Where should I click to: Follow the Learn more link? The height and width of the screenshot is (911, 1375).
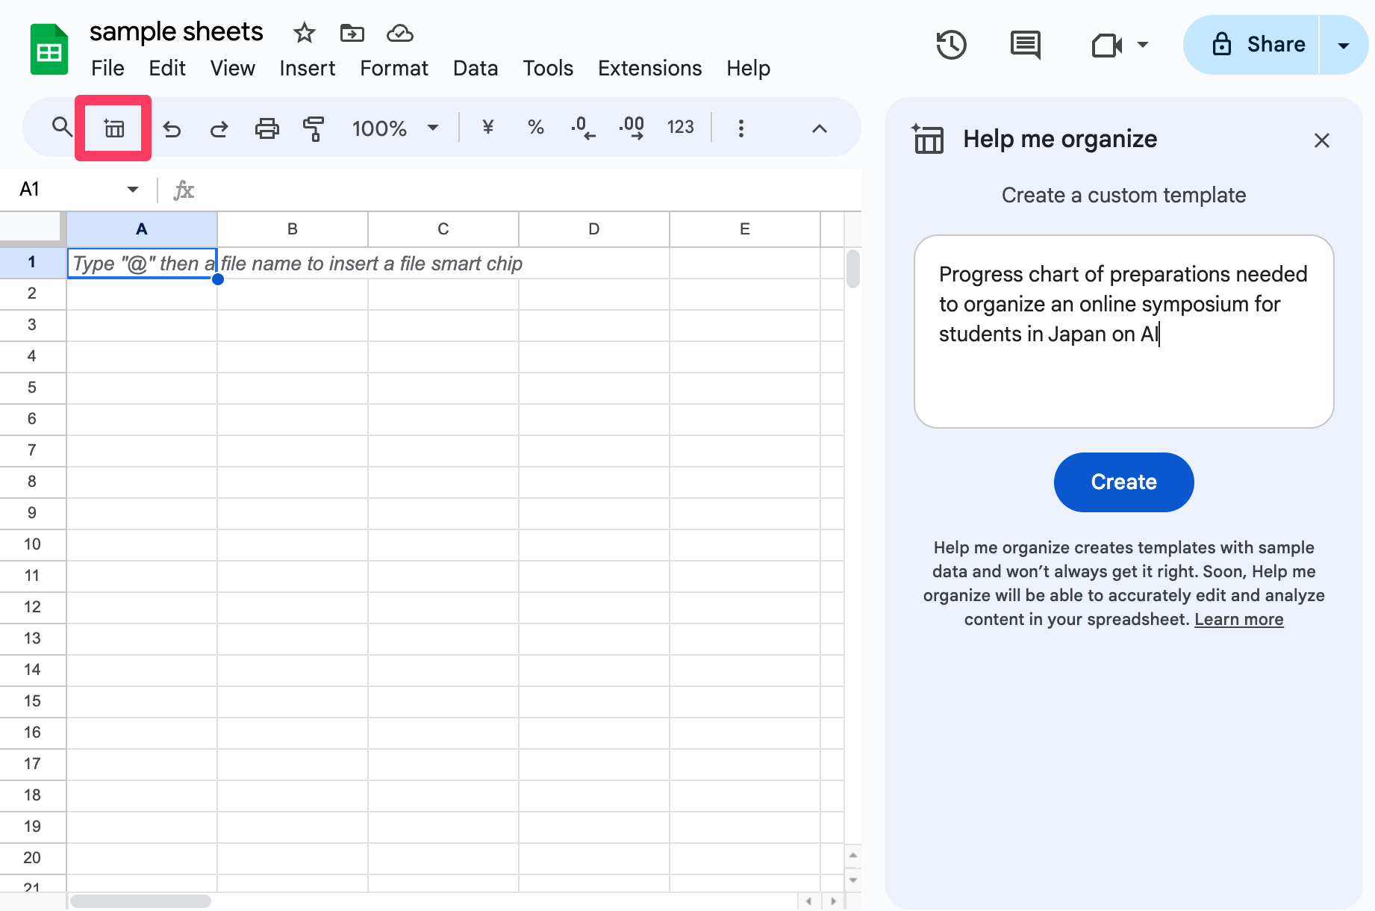(1238, 619)
